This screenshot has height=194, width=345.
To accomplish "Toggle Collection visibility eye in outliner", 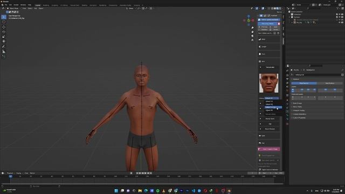I will [340, 15].
